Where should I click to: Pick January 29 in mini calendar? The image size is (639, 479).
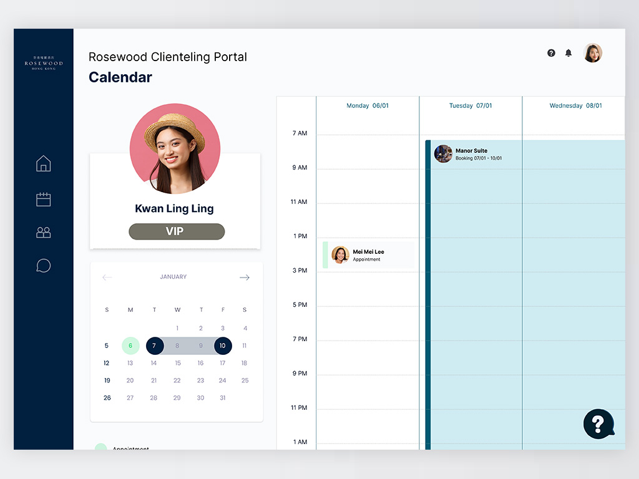[x=177, y=398]
